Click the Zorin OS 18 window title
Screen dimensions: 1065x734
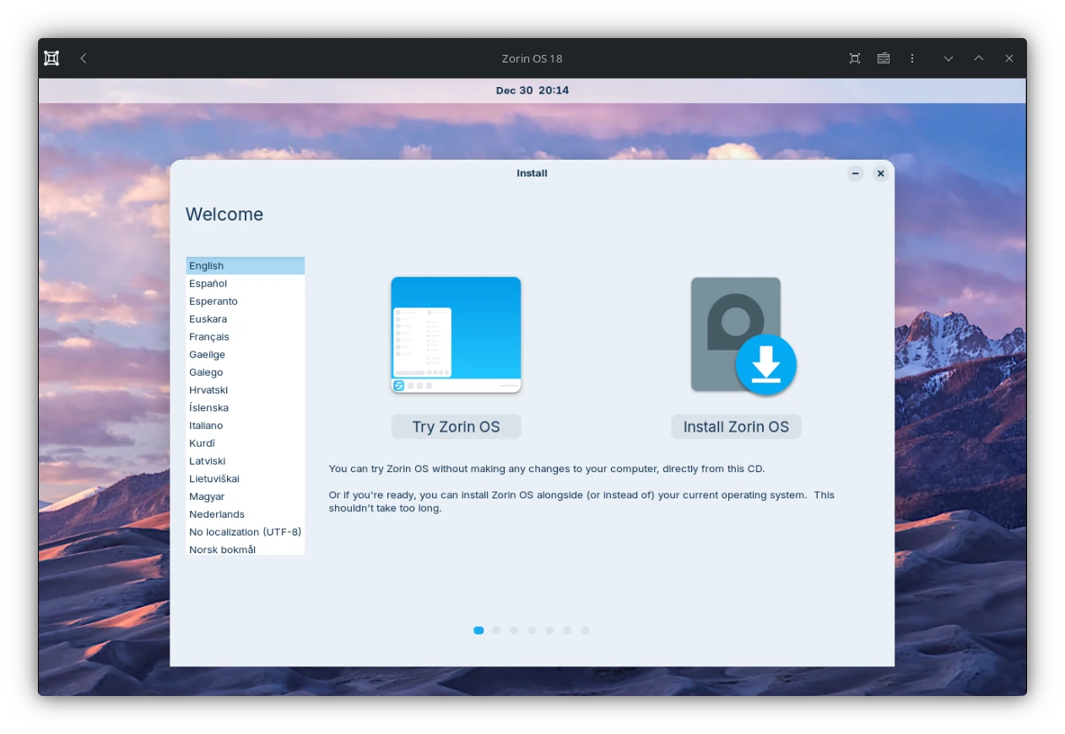[532, 58]
